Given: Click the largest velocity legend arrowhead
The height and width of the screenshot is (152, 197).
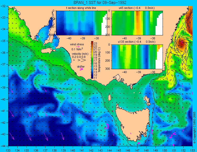Looking at the screenshot, I should click(x=84, y=60).
